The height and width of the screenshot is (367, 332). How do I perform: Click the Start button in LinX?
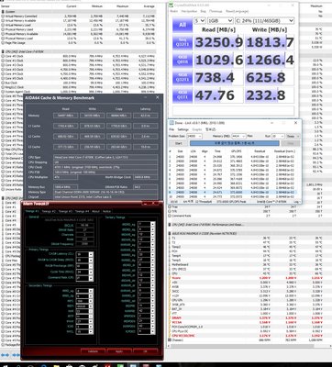click(x=179, y=143)
